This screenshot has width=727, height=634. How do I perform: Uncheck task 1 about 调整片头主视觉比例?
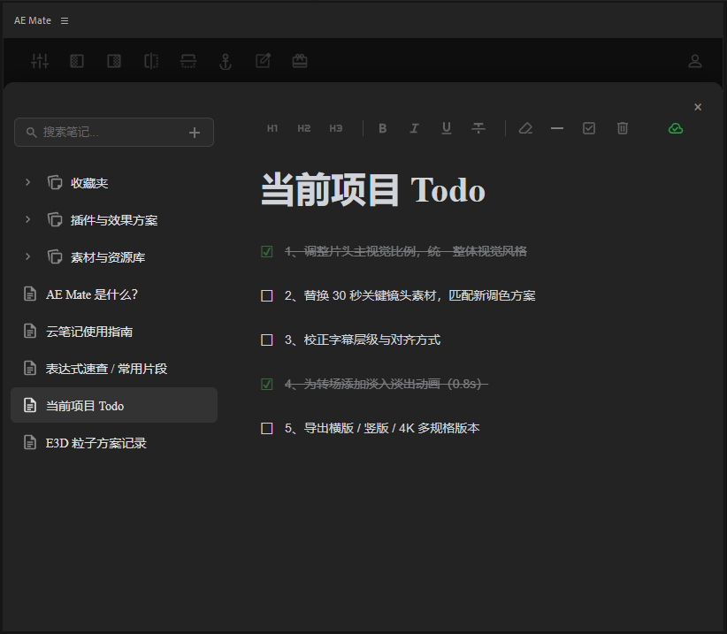click(266, 251)
